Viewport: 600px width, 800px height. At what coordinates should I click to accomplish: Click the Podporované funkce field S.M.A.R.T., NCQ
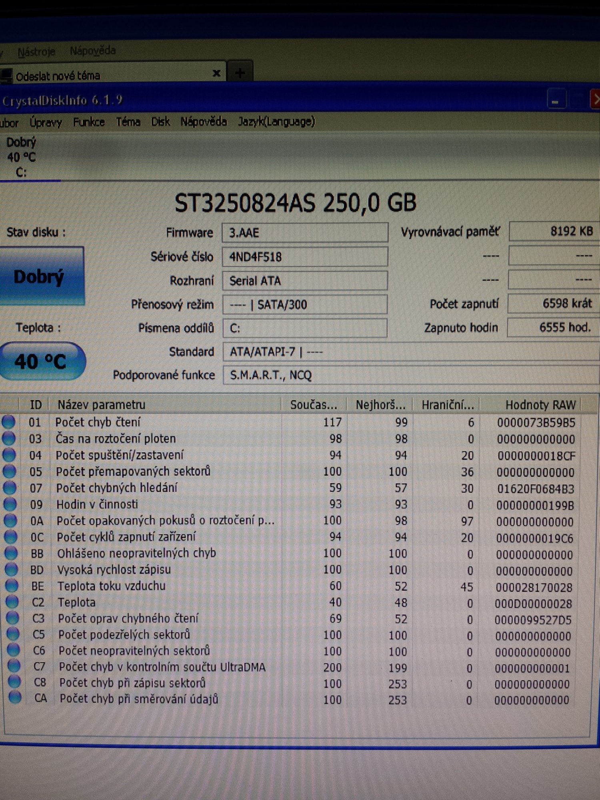click(411, 375)
